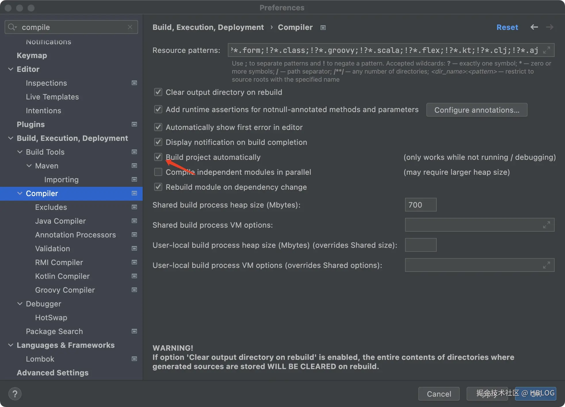Enable Compile independent modules in parallel
565x407 pixels.
pos(158,172)
